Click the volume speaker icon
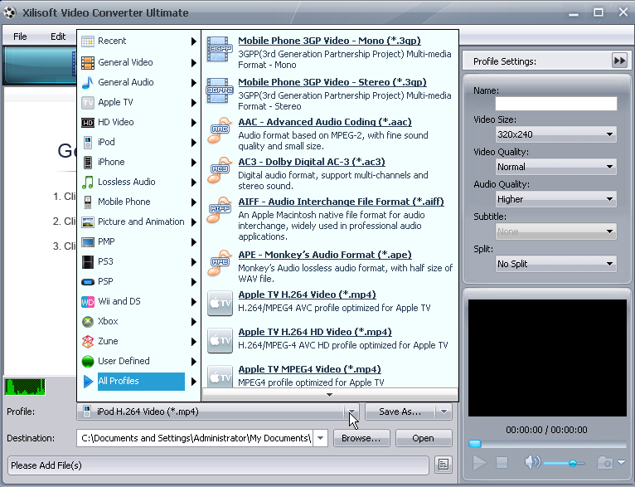 click(x=532, y=462)
